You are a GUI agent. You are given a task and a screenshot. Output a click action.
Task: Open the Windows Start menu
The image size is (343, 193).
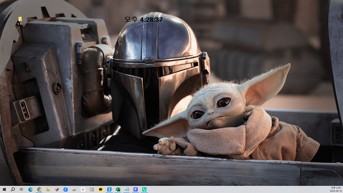coord(4,189)
